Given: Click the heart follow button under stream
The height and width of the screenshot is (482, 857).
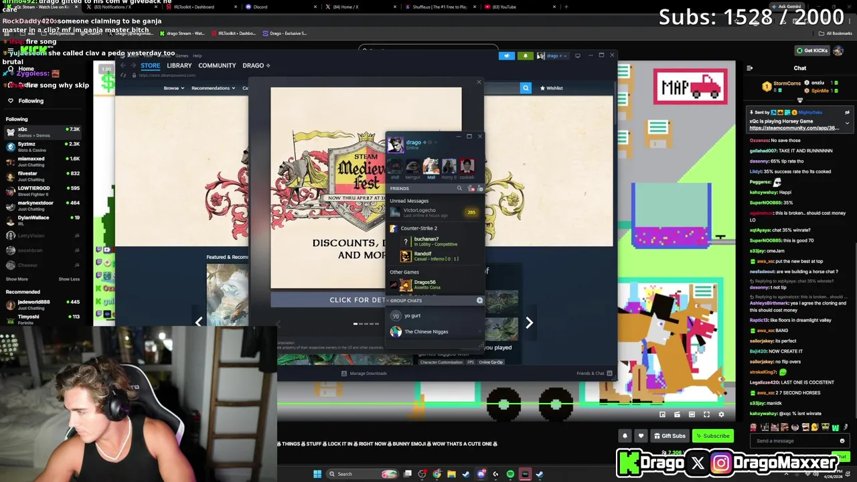Looking at the screenshot, I should coord(641,436).
